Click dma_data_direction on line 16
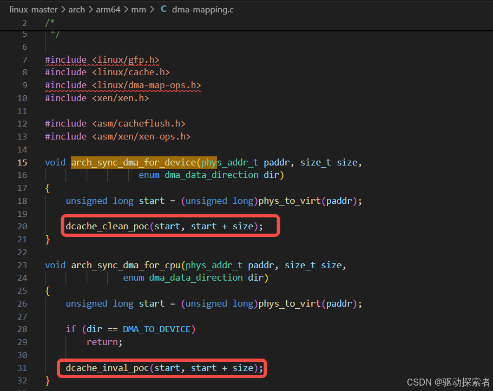493x391 pixels. [x=211, y=175]
